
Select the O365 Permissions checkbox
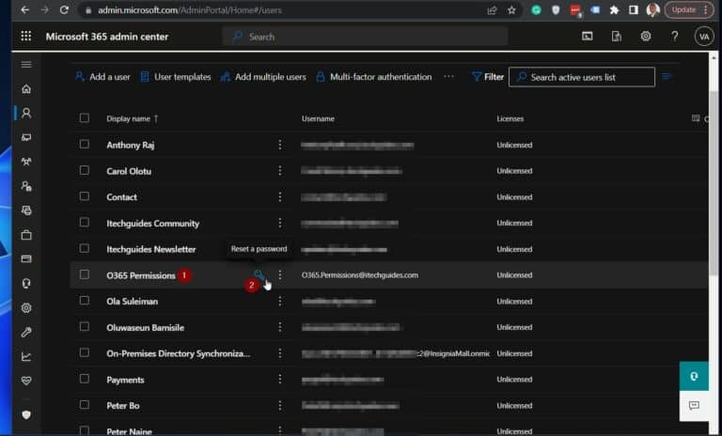85,274
